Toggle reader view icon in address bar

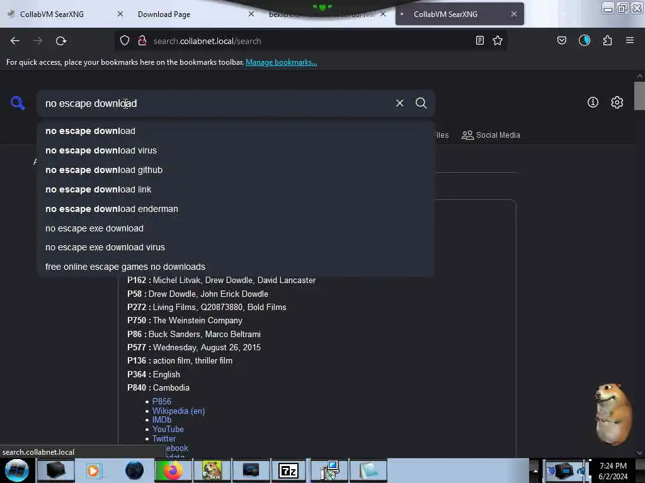(479, 40)
